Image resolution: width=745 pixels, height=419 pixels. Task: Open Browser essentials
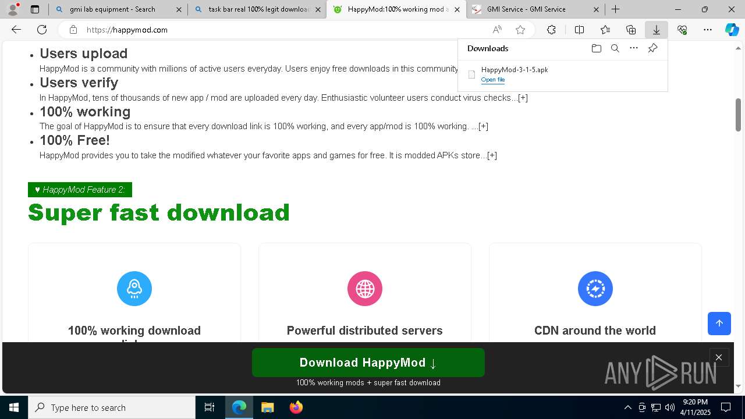coord(682,30)
